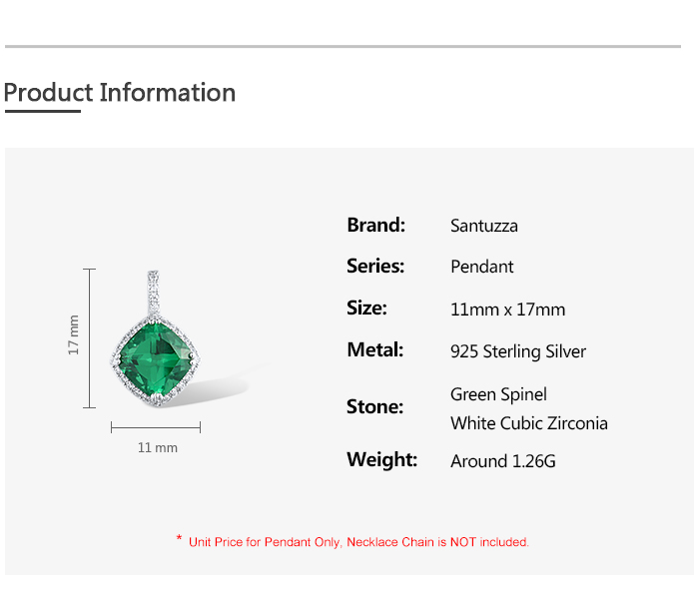Select the Series: label
This screenshot has width=699, height=614.
(375, 266)
